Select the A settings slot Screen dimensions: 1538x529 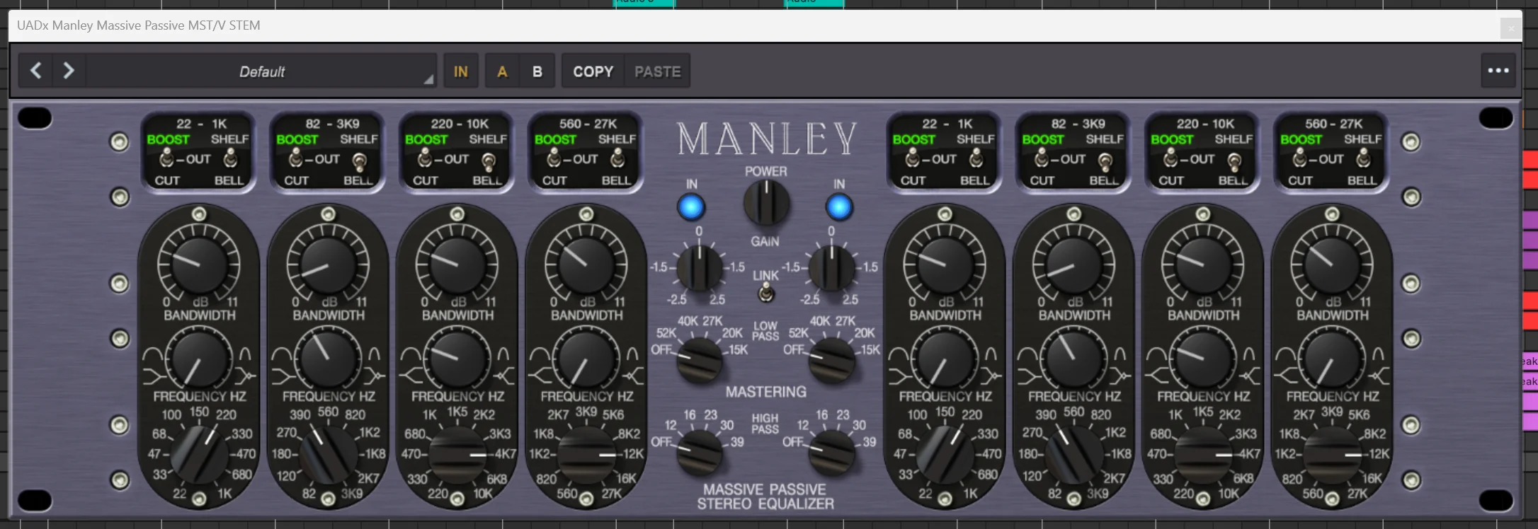(502, 71)
